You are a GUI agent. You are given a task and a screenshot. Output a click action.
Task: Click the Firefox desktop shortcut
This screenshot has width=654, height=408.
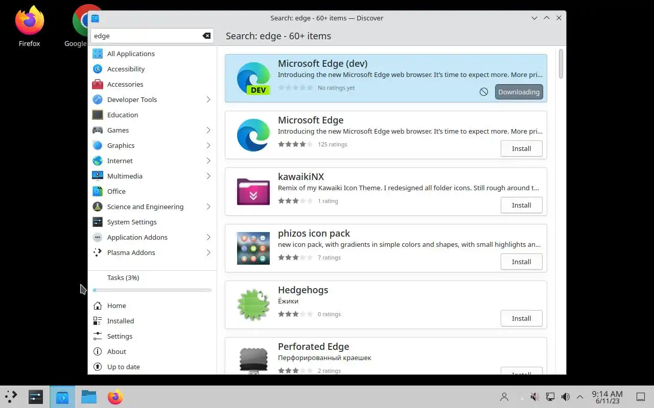pos(29,27)
